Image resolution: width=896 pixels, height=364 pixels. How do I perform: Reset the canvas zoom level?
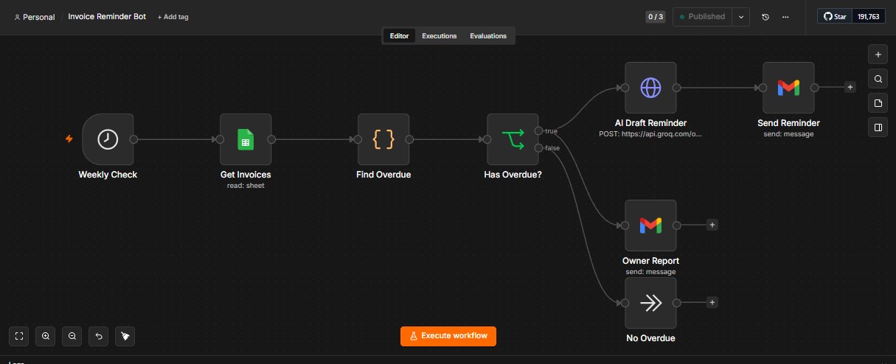pos(99,336)
